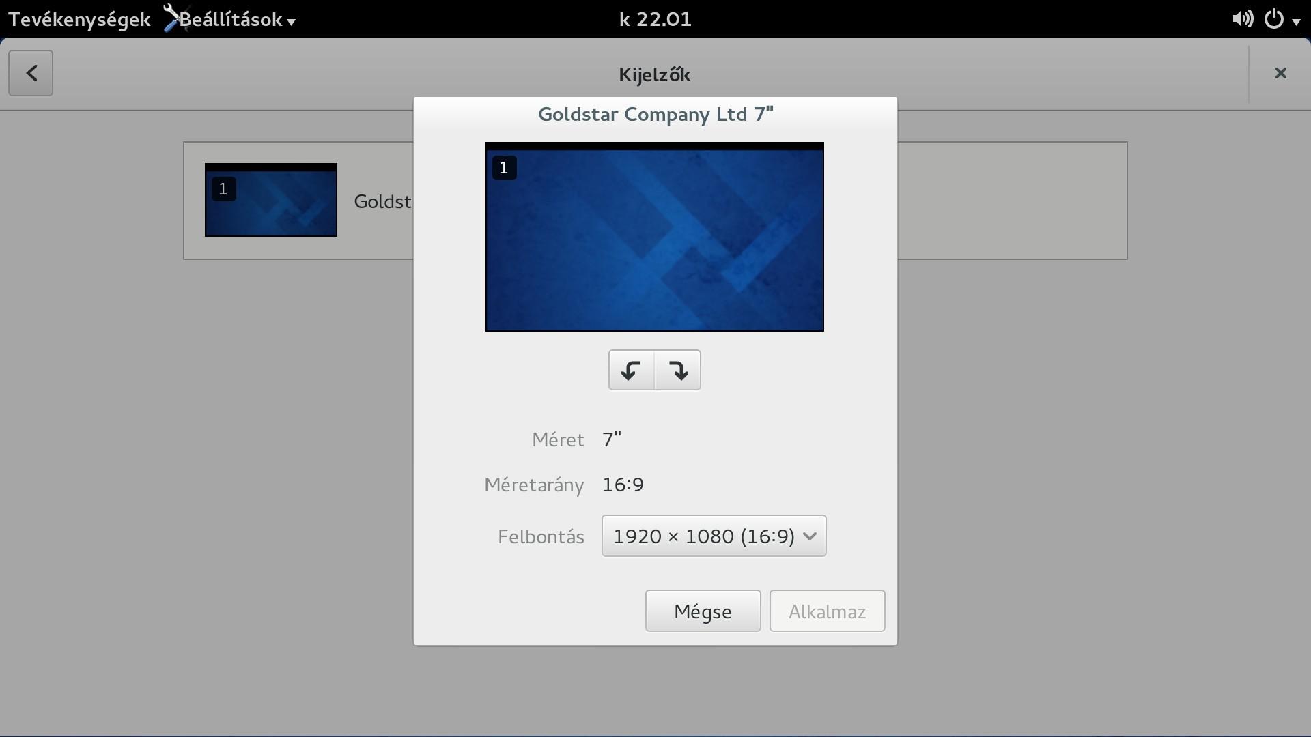Open the Tevékenységek activities overview

pyautogui.click(x=79, y=19)
